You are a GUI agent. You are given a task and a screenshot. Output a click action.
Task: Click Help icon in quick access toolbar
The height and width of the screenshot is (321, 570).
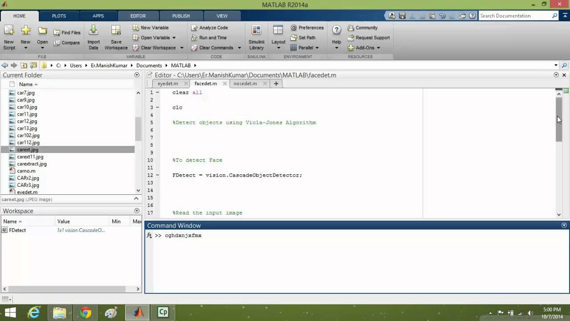tap(472, 16)
